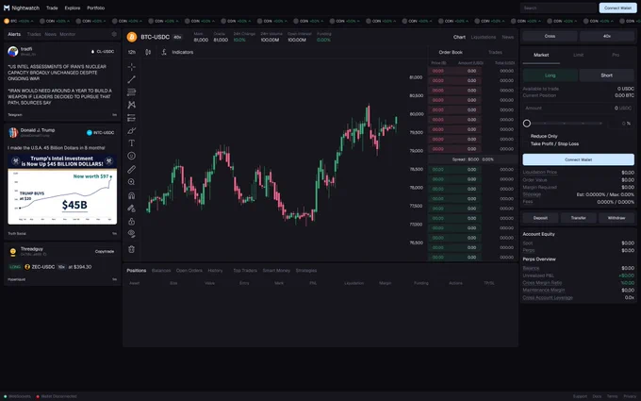The width and height of the screenshot is (641, 401).
Task: Toggle the magnet snap mode
Action: pos(131,195)
